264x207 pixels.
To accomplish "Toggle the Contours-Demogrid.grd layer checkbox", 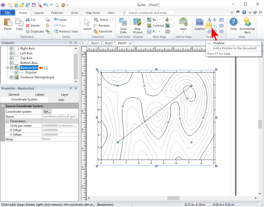I will (11, 77).
